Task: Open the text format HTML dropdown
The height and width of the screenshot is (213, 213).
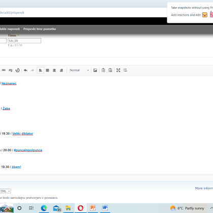Action: point(5,191)
